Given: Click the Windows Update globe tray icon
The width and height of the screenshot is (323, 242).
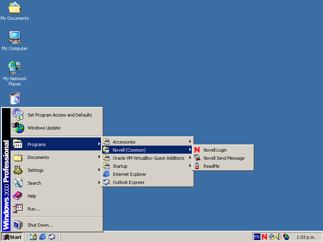Looking at the screenshot, I should coord(286,237).
